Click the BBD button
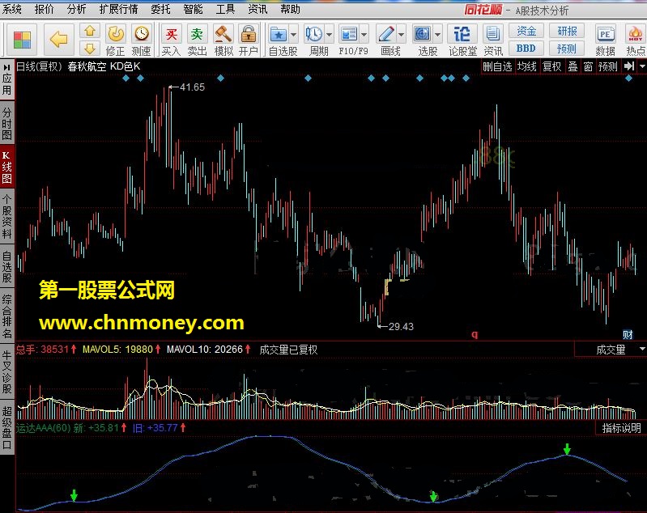The image size is (647, 513). tap(526, 49)
